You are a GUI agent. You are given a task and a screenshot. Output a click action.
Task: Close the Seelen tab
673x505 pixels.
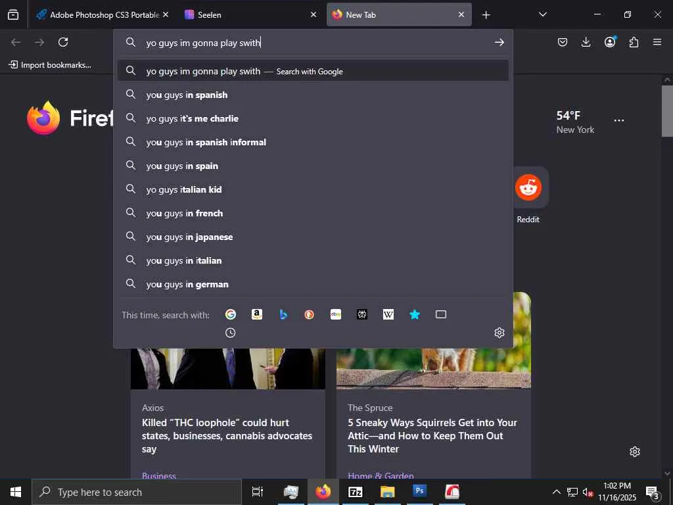click(x=313, y=14)
